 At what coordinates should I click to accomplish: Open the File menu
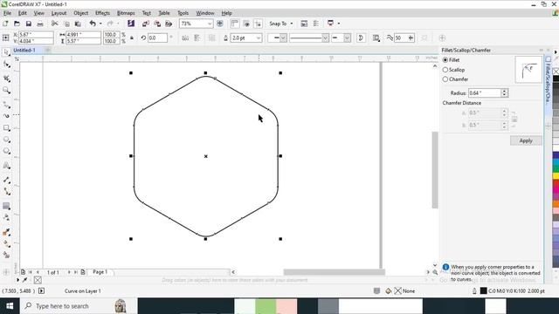(x=7, y=13)
